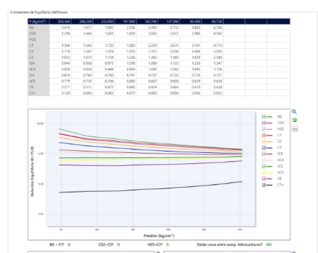Click the 'N2 > C1?' check label

57,244
